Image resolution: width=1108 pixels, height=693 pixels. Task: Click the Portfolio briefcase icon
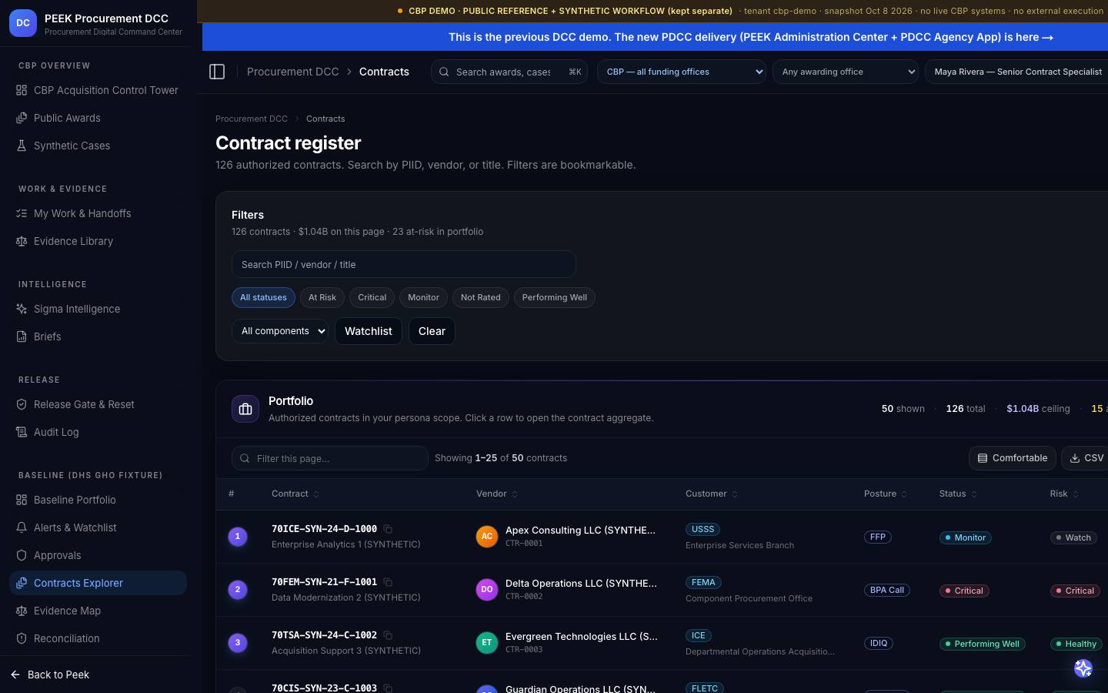click(x=245, y=409)
